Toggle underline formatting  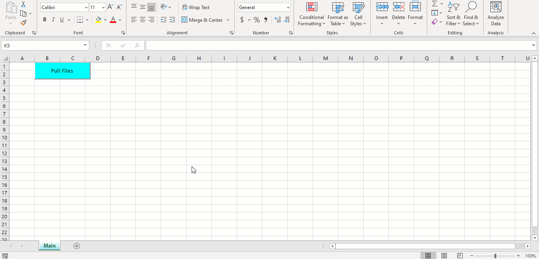tap(62, 20)
